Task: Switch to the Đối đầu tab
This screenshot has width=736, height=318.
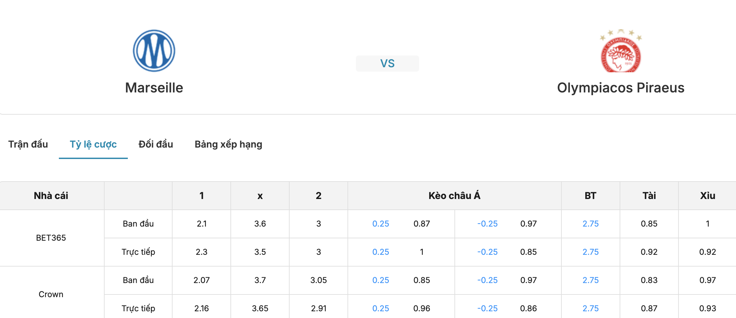Action: pyautogui.click(x=156, y=144)
